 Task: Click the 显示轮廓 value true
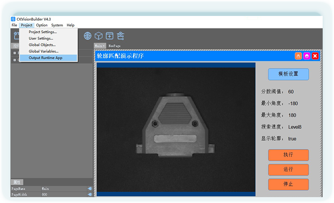292,139
